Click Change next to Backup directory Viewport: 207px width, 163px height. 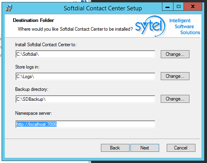tap(175, 99)
